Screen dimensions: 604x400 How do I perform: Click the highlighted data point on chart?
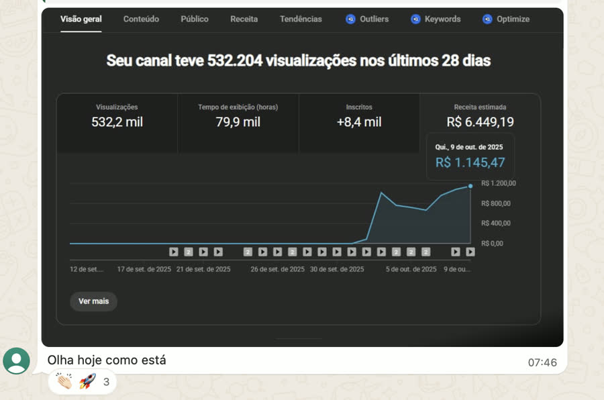470,186
